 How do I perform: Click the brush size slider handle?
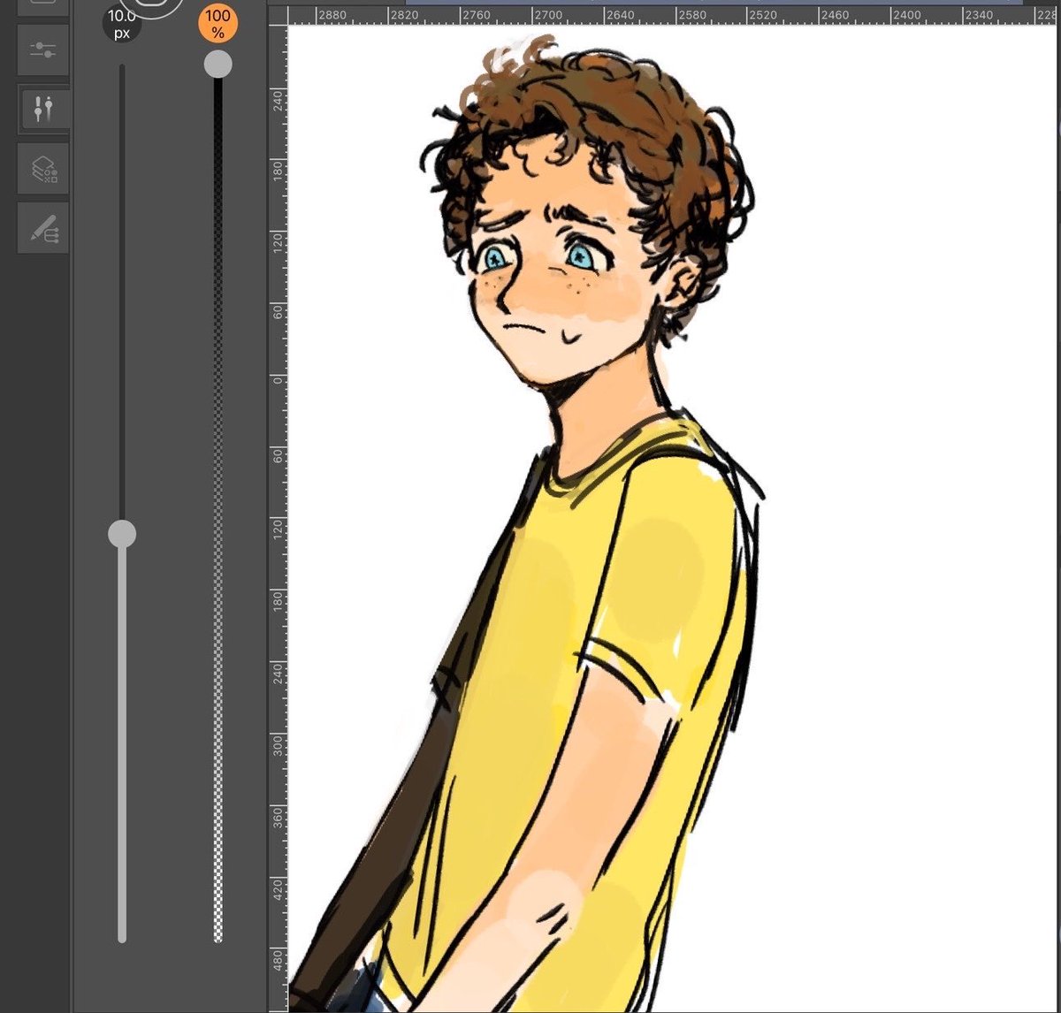coord(122,534)
